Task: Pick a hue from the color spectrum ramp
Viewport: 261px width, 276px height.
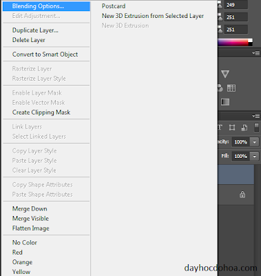Action: 233,42
